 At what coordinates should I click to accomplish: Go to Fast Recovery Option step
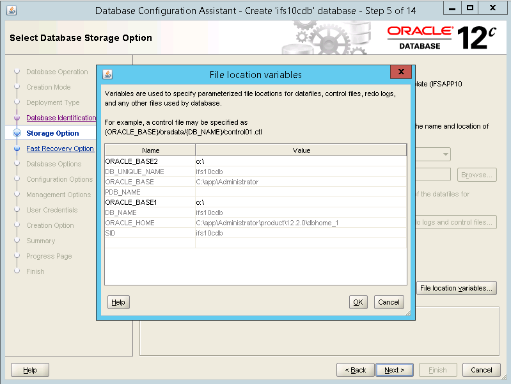coord(59,148)
